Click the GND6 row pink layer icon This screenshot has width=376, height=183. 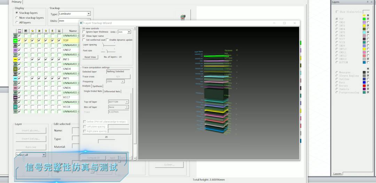click(x=15, y=88)
